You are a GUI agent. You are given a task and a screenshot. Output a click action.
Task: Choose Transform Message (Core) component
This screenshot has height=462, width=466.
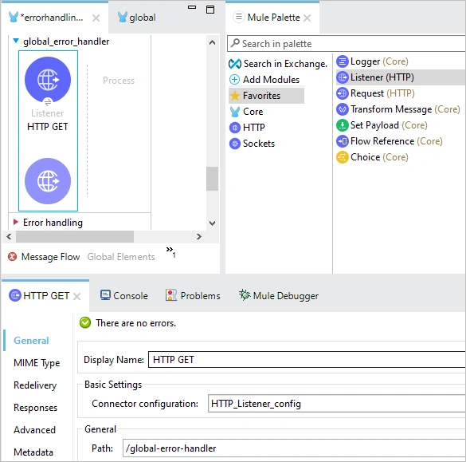[x=398, y=109]
